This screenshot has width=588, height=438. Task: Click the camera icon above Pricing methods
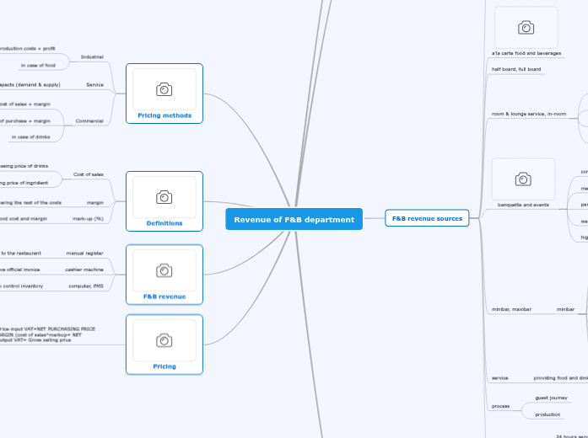pos(164,89)
